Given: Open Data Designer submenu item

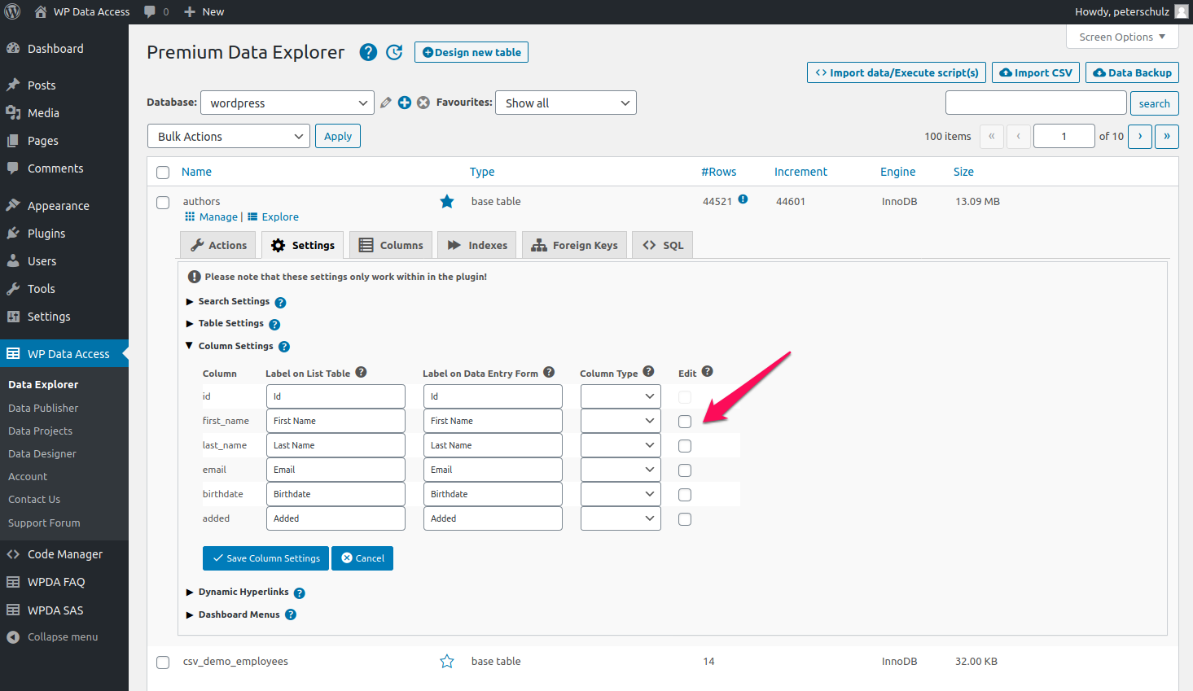Looking at the screenshot, I should click(42, 453).
